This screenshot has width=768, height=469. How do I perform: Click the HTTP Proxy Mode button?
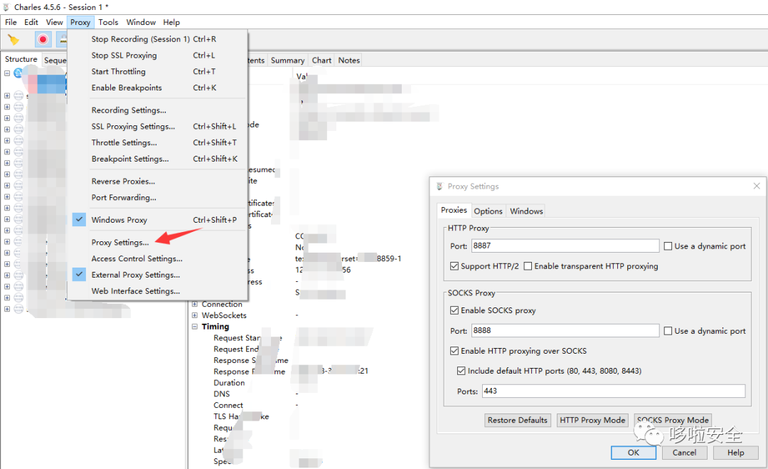click(592, 420)
